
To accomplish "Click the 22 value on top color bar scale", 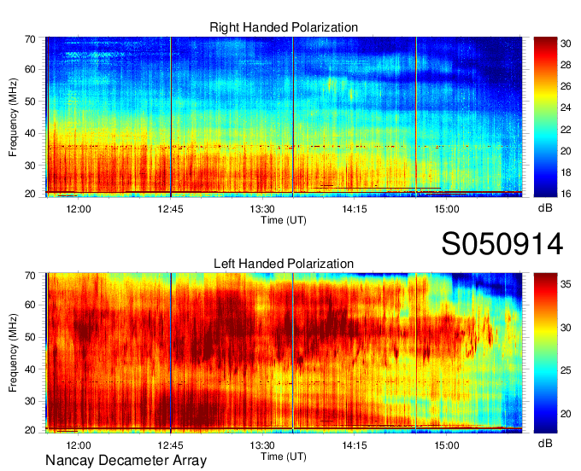I will (x=566, y=130).
